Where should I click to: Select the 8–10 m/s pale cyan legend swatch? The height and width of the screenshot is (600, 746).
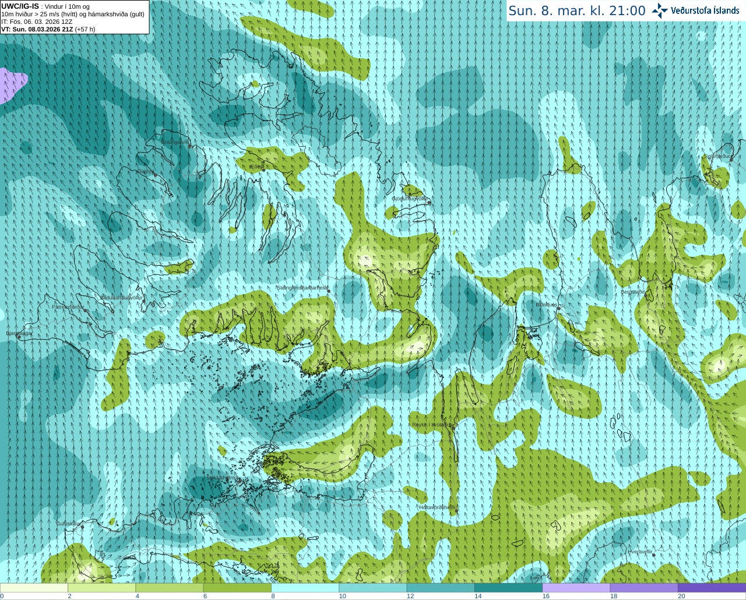305,588
